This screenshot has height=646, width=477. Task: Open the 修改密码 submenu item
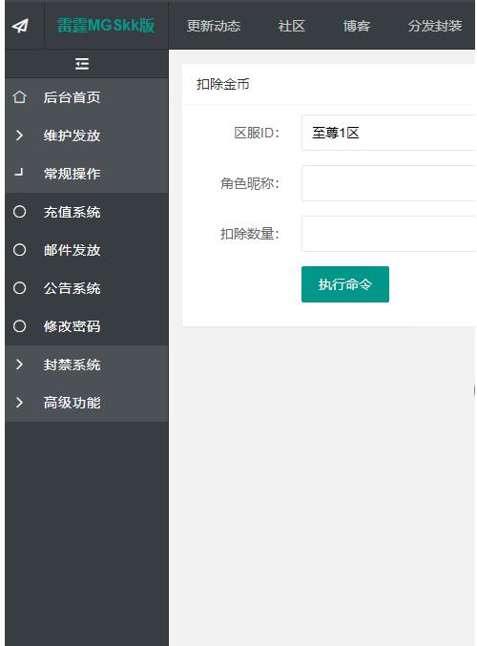pyautogui.click(x=73, y=326)
